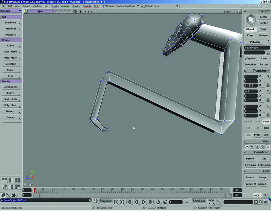
Task: Open the Window menu
Action: click(x=37, y=6)
